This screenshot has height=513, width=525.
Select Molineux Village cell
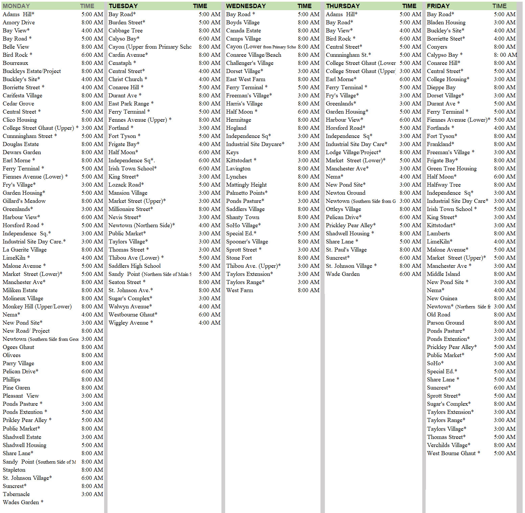[x=23, y=298]
